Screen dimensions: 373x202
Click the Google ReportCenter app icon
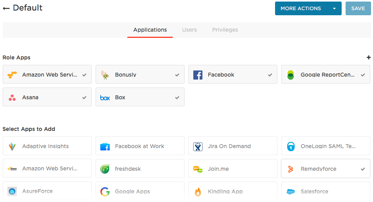pos(290,75)
